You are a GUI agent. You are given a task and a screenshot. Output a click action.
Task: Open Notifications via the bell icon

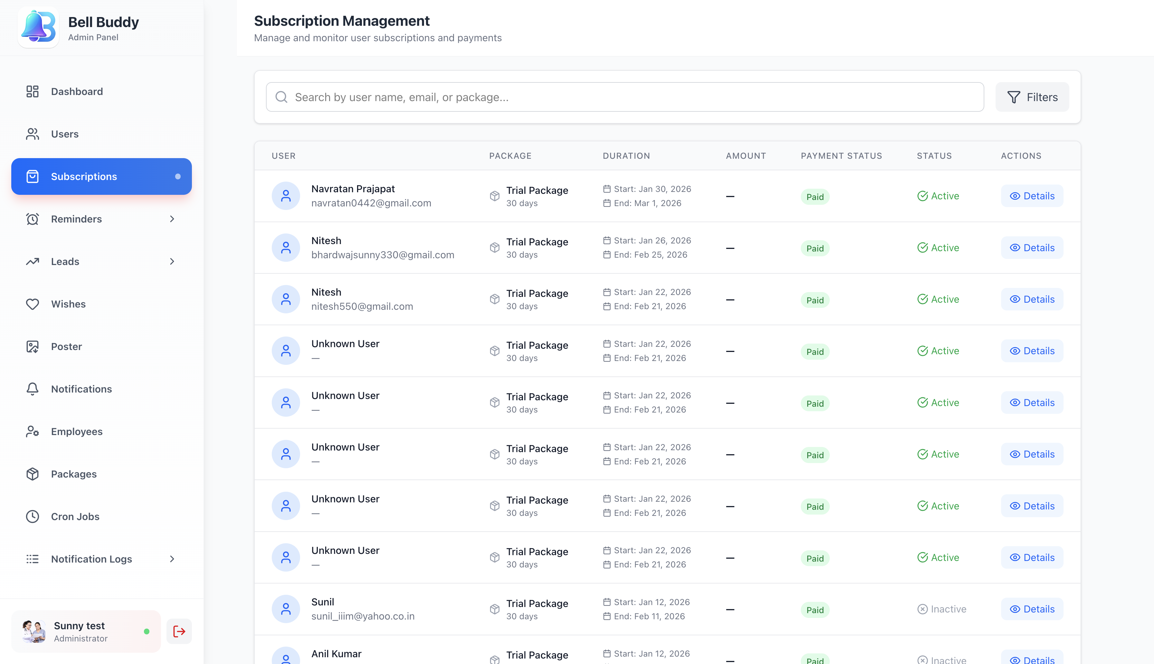tap(33, 389)
